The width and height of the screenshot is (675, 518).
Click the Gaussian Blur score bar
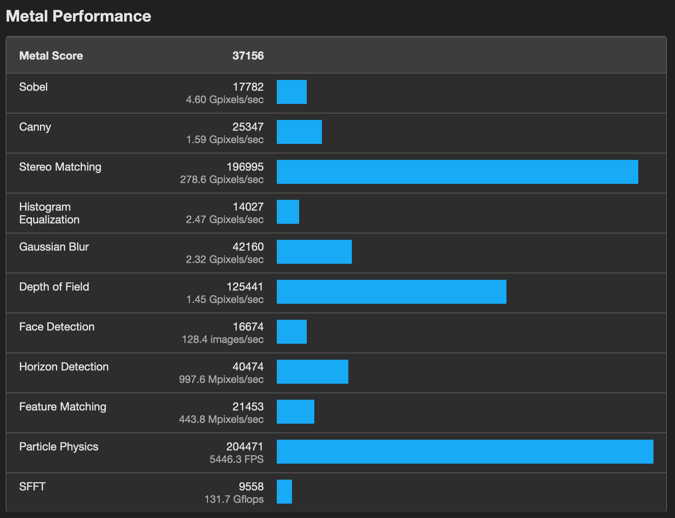pos(314,252)
